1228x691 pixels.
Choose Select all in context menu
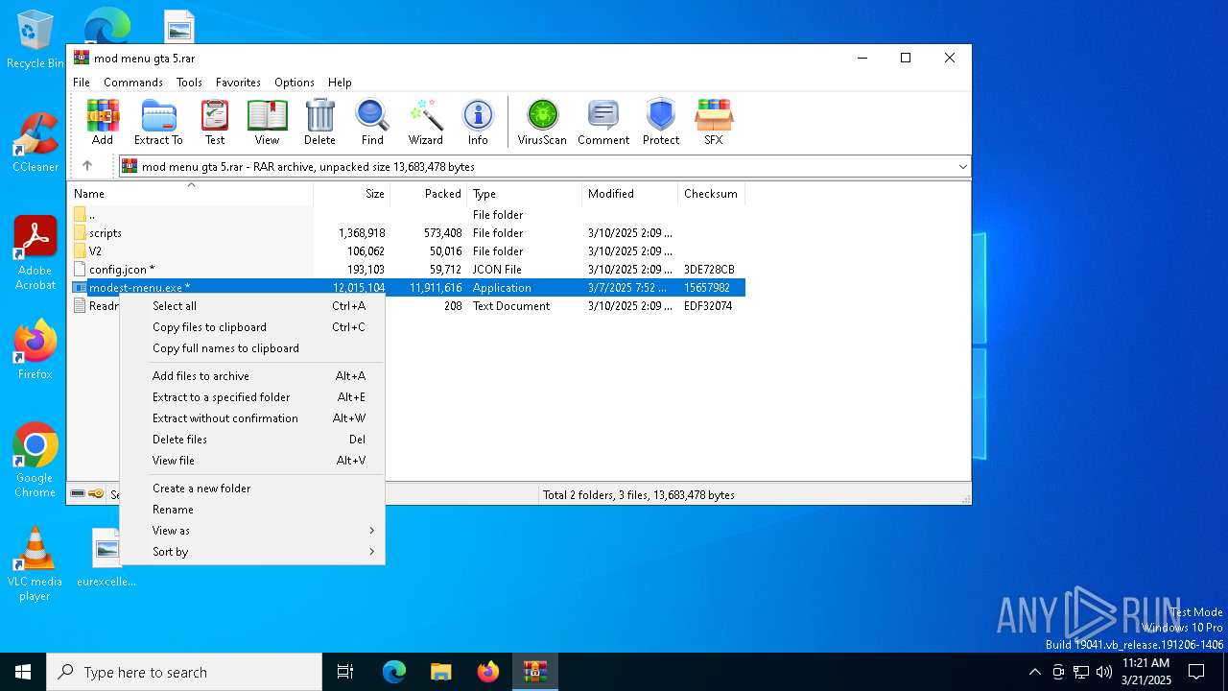pos(252,306)
